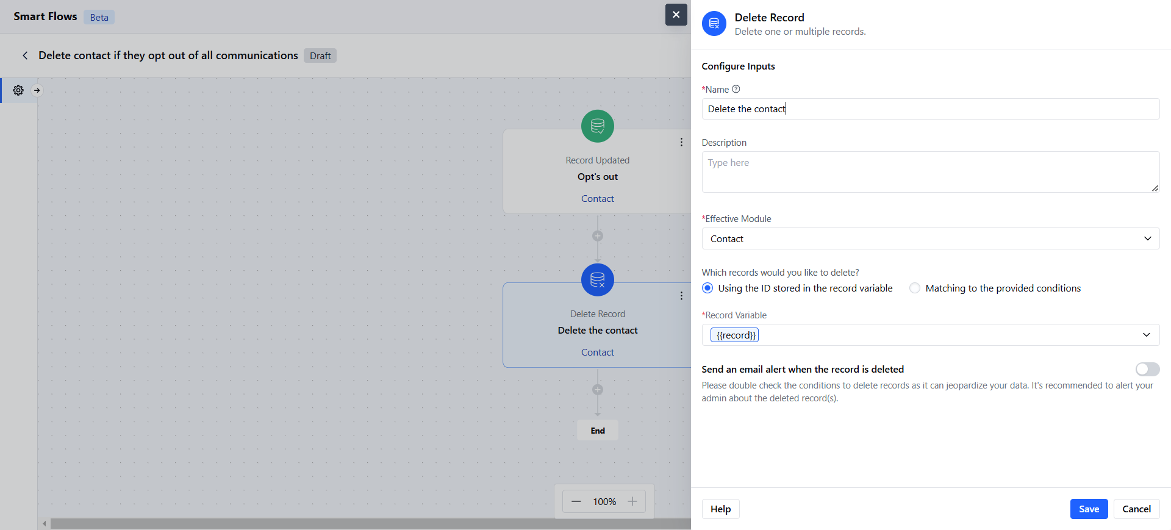Click the green Record Updated node icon
1171x530 pixels.
598,126
